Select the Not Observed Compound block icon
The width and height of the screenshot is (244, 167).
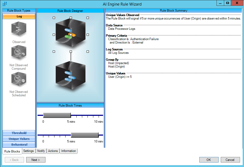19,53
